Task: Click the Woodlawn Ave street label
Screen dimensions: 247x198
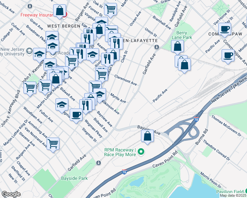Action: tap(33, 115)
